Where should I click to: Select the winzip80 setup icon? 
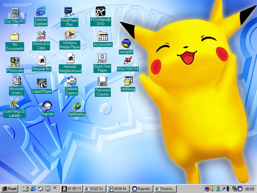(x=126, y=43)
